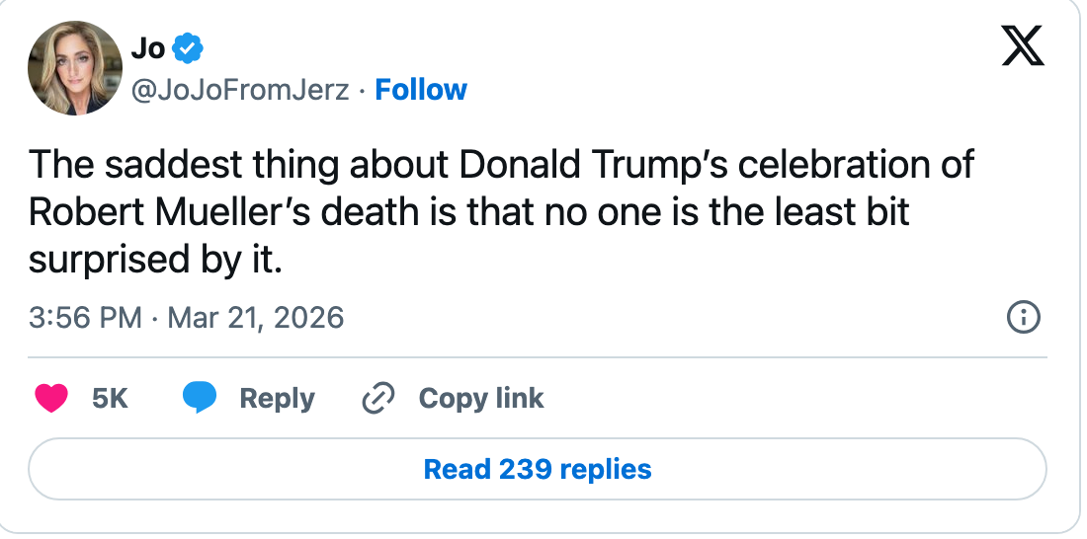Click the 3:56 PM time text
This screenshot has height=539, width=1087.
pyautogui.click(x=84, y=318)
